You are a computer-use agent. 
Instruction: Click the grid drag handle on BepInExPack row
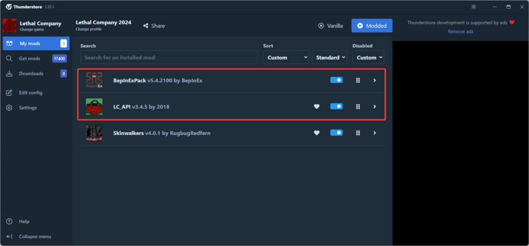click(x=357, y=80)
